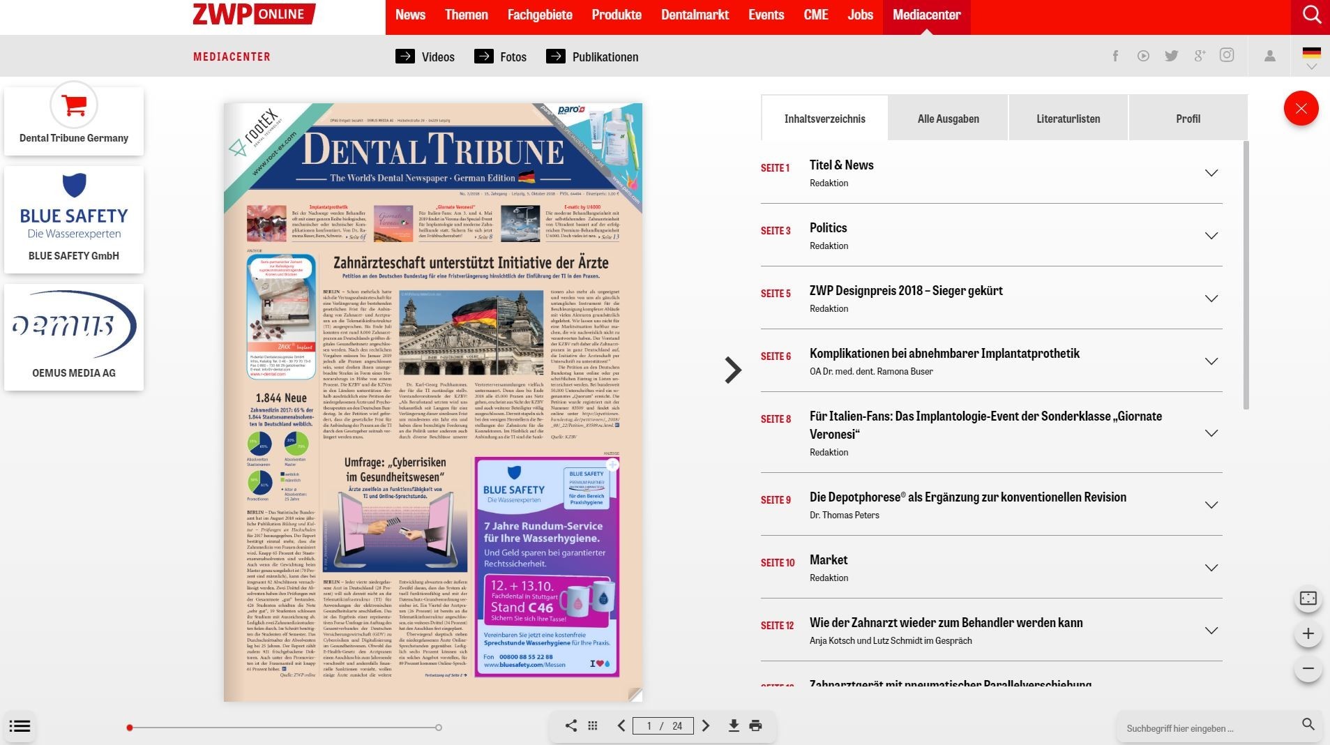Click the ZWP Online logo
Viewport: 1330px width, 745px height.
coord(254,15)
